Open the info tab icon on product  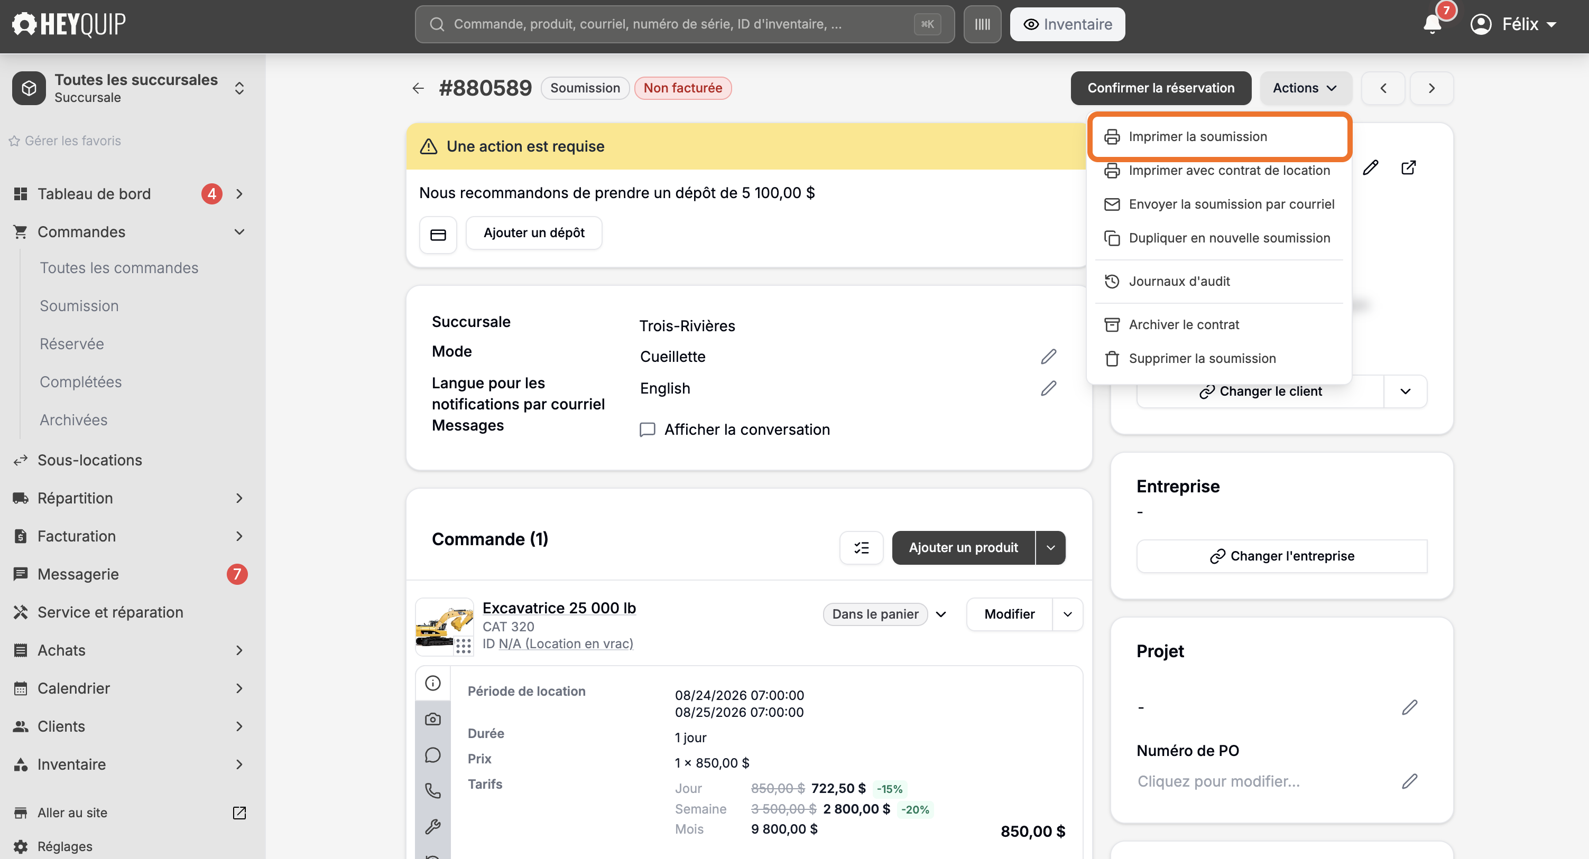click(x=433, y=683)
